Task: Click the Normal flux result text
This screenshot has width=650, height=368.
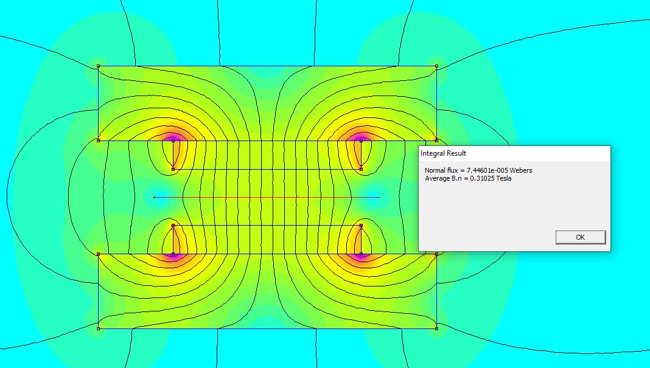Action: [479, 170]
